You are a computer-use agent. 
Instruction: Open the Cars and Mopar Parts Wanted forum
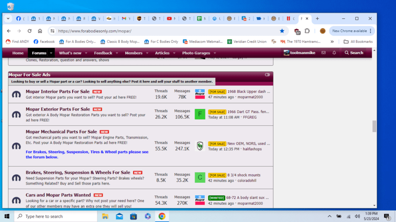point(58,195)
